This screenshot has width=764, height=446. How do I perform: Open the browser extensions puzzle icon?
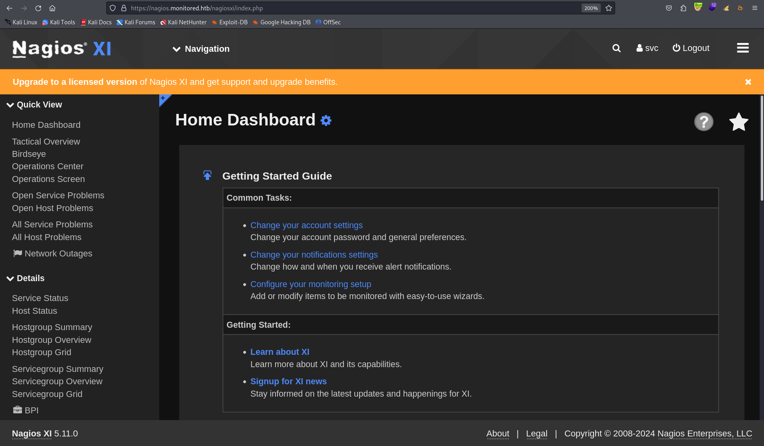pos(683,8)
